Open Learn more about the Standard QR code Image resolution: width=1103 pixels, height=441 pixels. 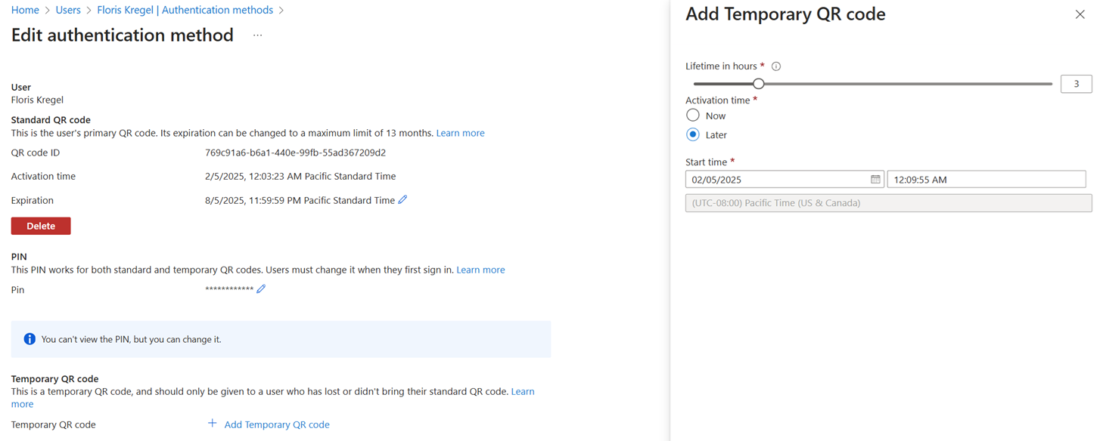[460, 132]
